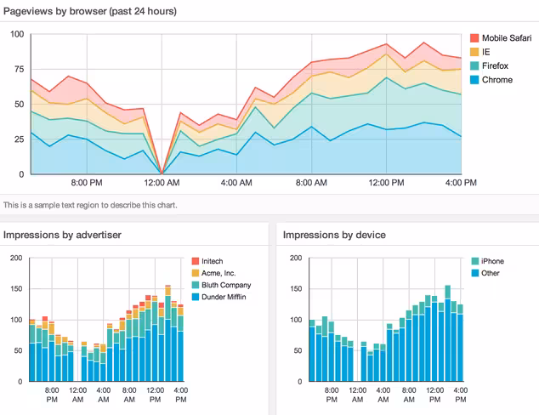Screen dimensions: 539x415
Task: Click the sample text region description
Action: coord(90,205)
